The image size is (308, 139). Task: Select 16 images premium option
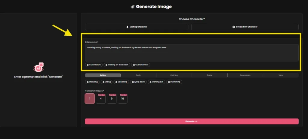pyautogui.click(x=123, y=98)
